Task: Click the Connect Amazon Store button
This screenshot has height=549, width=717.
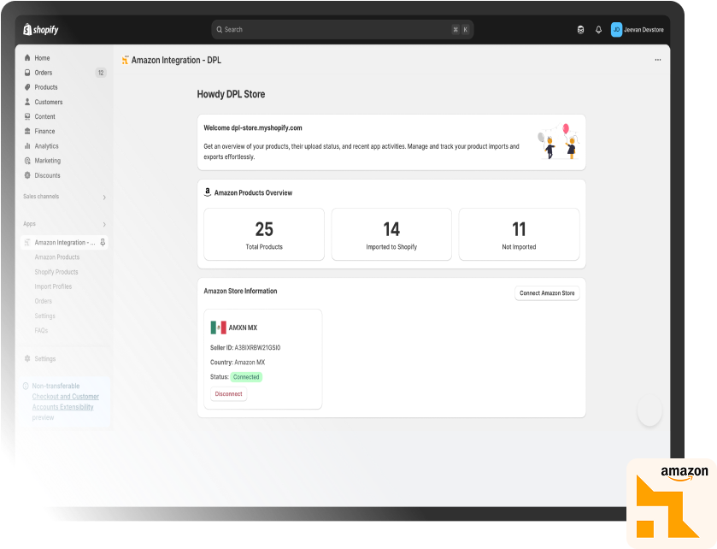Action: (x=547, y=292)
